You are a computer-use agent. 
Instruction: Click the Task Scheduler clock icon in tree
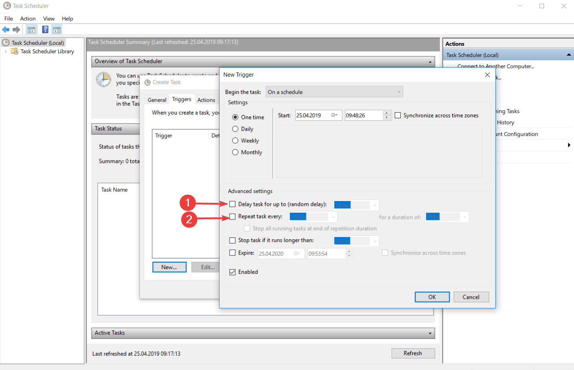click(7, 43)
